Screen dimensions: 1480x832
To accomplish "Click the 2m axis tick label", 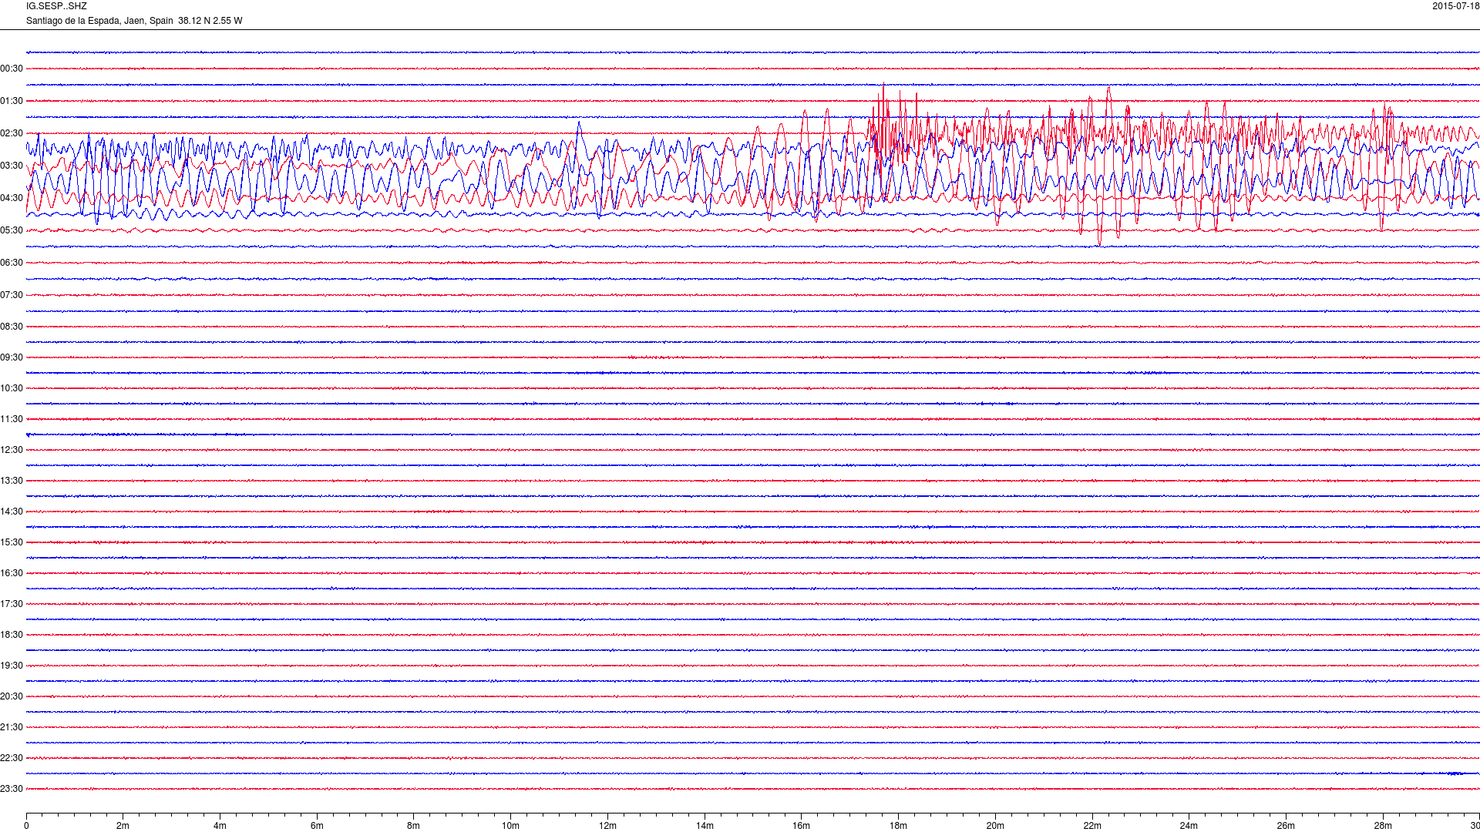I will [123, 826].
